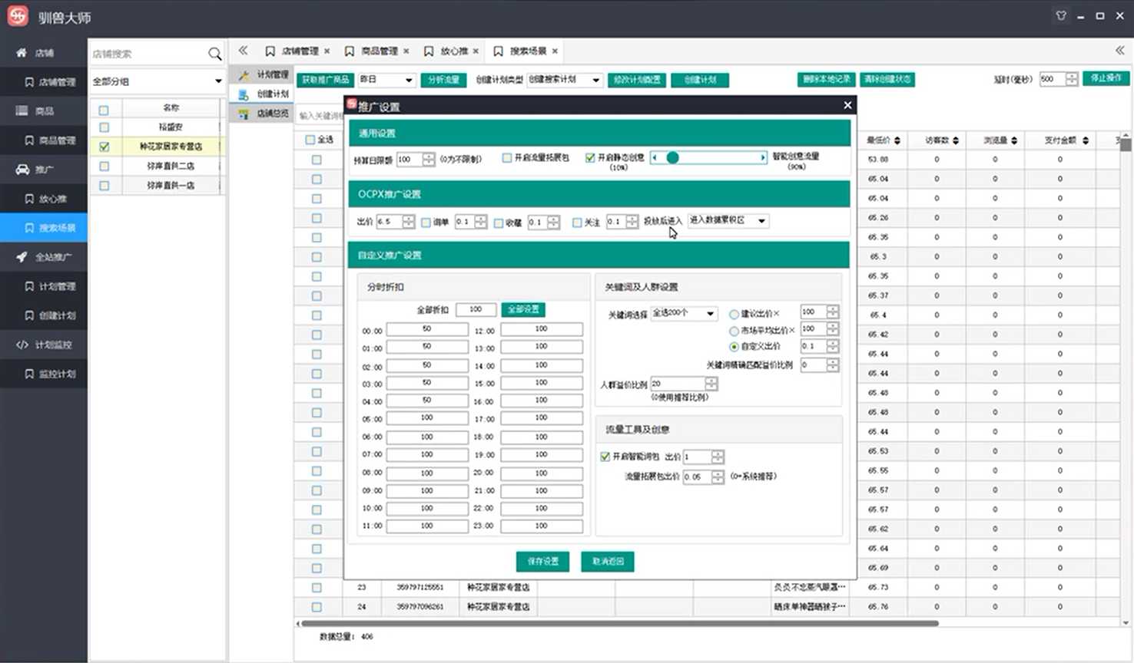Screen dimensions: 1134x663
Task: Adjust 人群溢价比例 stepper arrows
Action: tap(711, 384)
